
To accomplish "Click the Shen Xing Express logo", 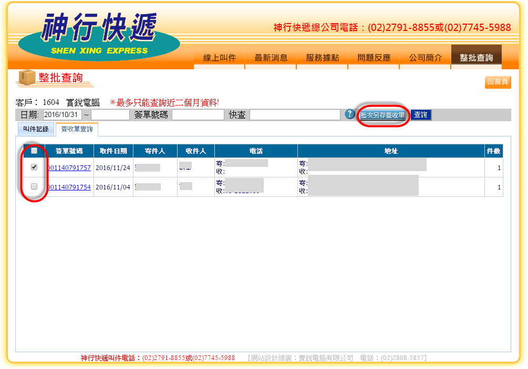I will point(100,36).
